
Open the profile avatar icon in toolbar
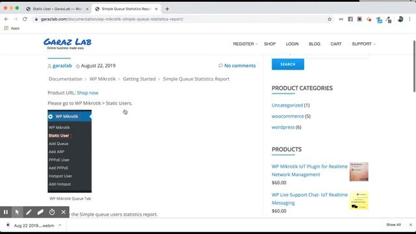tap(400, 19)
